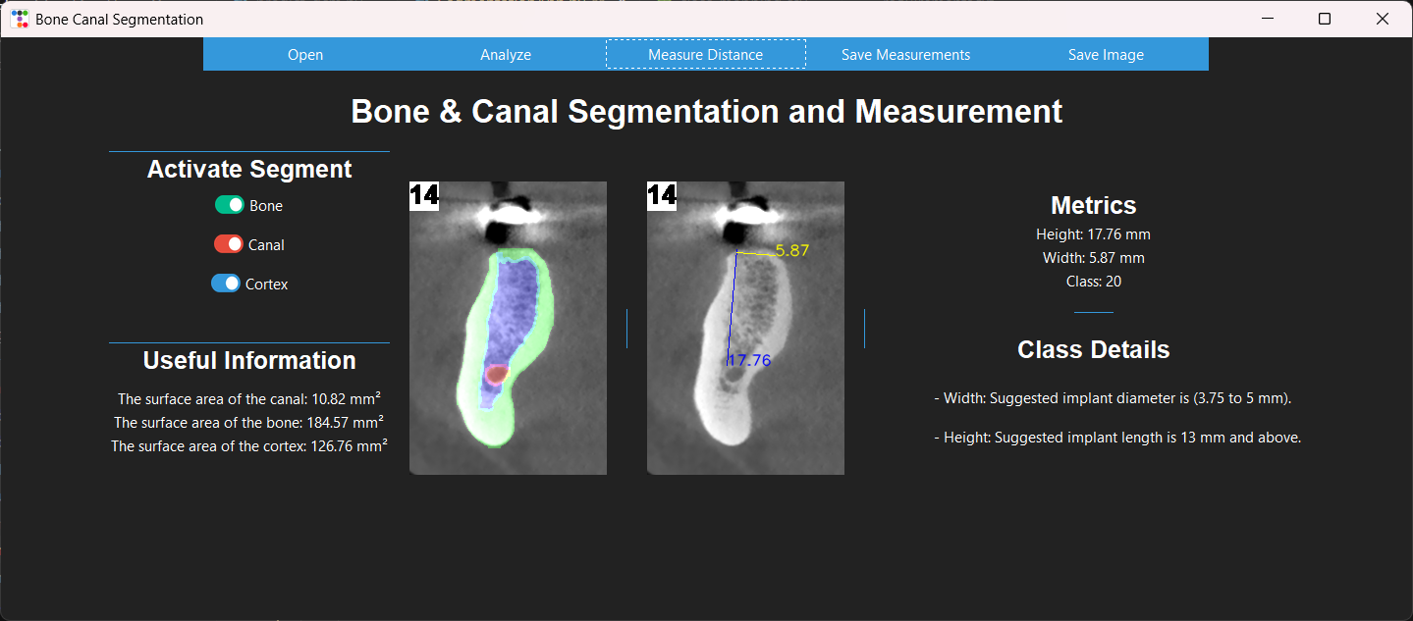Run Analyze on the loaded scan
The width and height of the screenshot is (1413, 621).
click(x=506, y=55)
